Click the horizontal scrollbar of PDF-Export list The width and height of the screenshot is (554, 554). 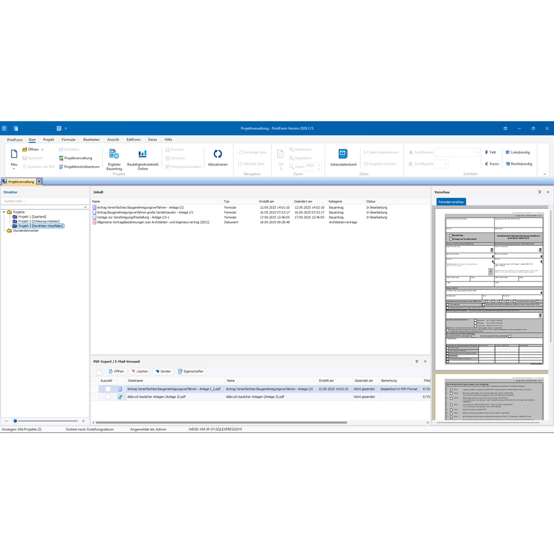coord(221,422)
